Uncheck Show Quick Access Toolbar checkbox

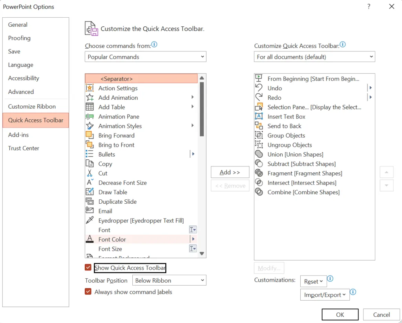click(x=88, y=268)
